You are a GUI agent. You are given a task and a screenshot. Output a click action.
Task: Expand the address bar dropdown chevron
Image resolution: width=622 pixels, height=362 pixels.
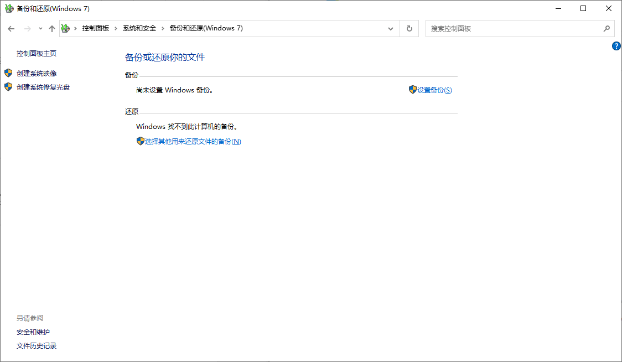pyautogui.click(x=390, y=28)
